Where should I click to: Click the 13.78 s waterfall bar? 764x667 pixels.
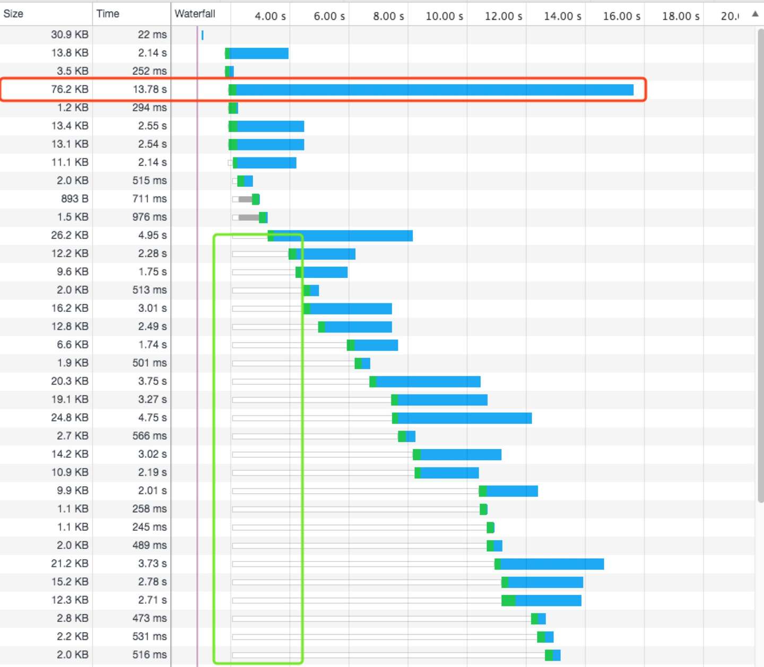click(x=431, y=90)
